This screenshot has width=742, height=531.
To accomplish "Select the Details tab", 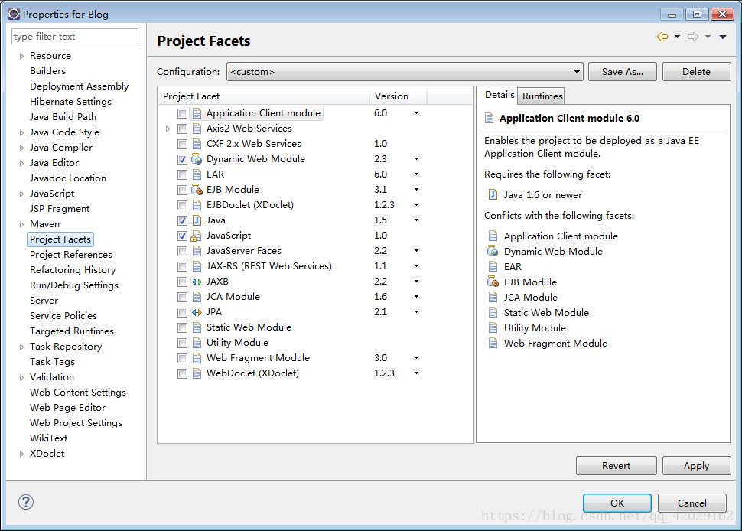I will click(x=500, y=95).
